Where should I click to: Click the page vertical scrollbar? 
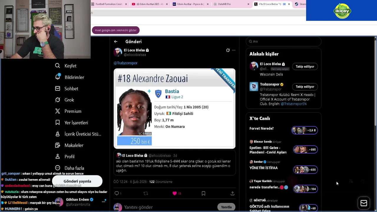pos(375,82)
